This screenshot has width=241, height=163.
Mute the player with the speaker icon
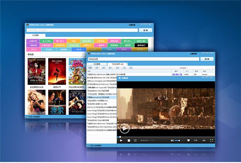(x=172, y=140)
